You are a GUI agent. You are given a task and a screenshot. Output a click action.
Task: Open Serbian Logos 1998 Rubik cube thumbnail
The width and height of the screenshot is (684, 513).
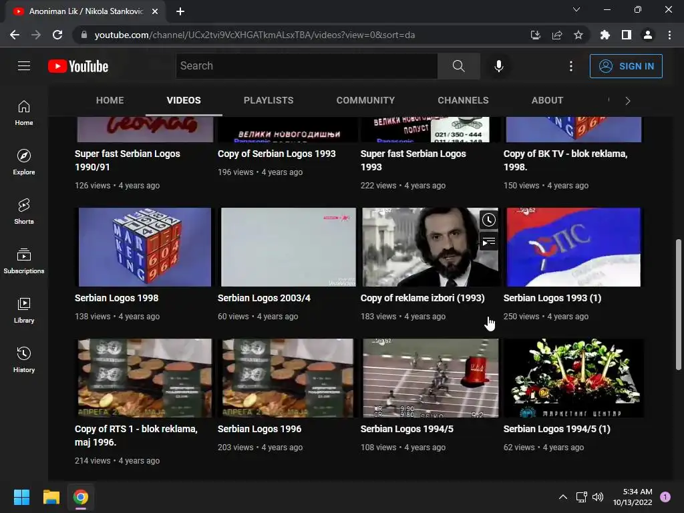pyautogui.click(x=144, y=247)
